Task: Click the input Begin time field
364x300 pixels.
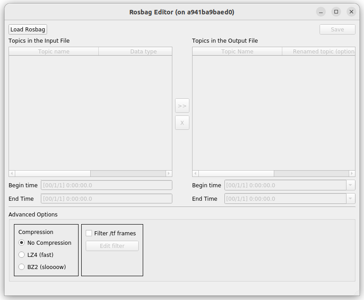Action: tap(106, 185)
